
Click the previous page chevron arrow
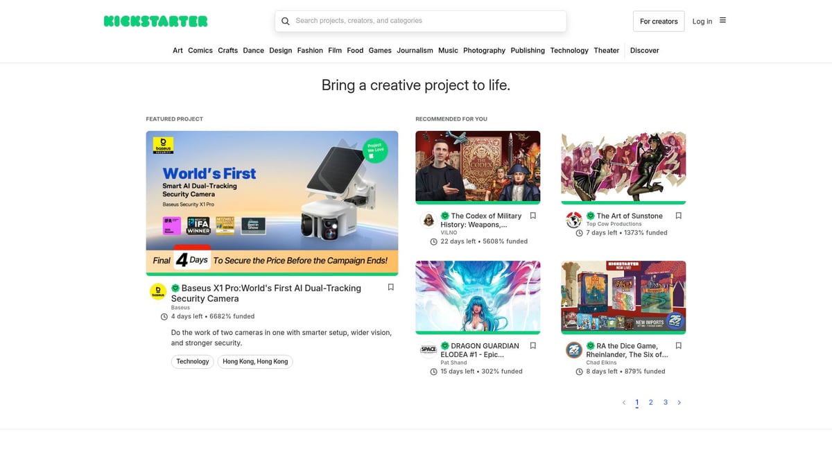coord(623,402)
